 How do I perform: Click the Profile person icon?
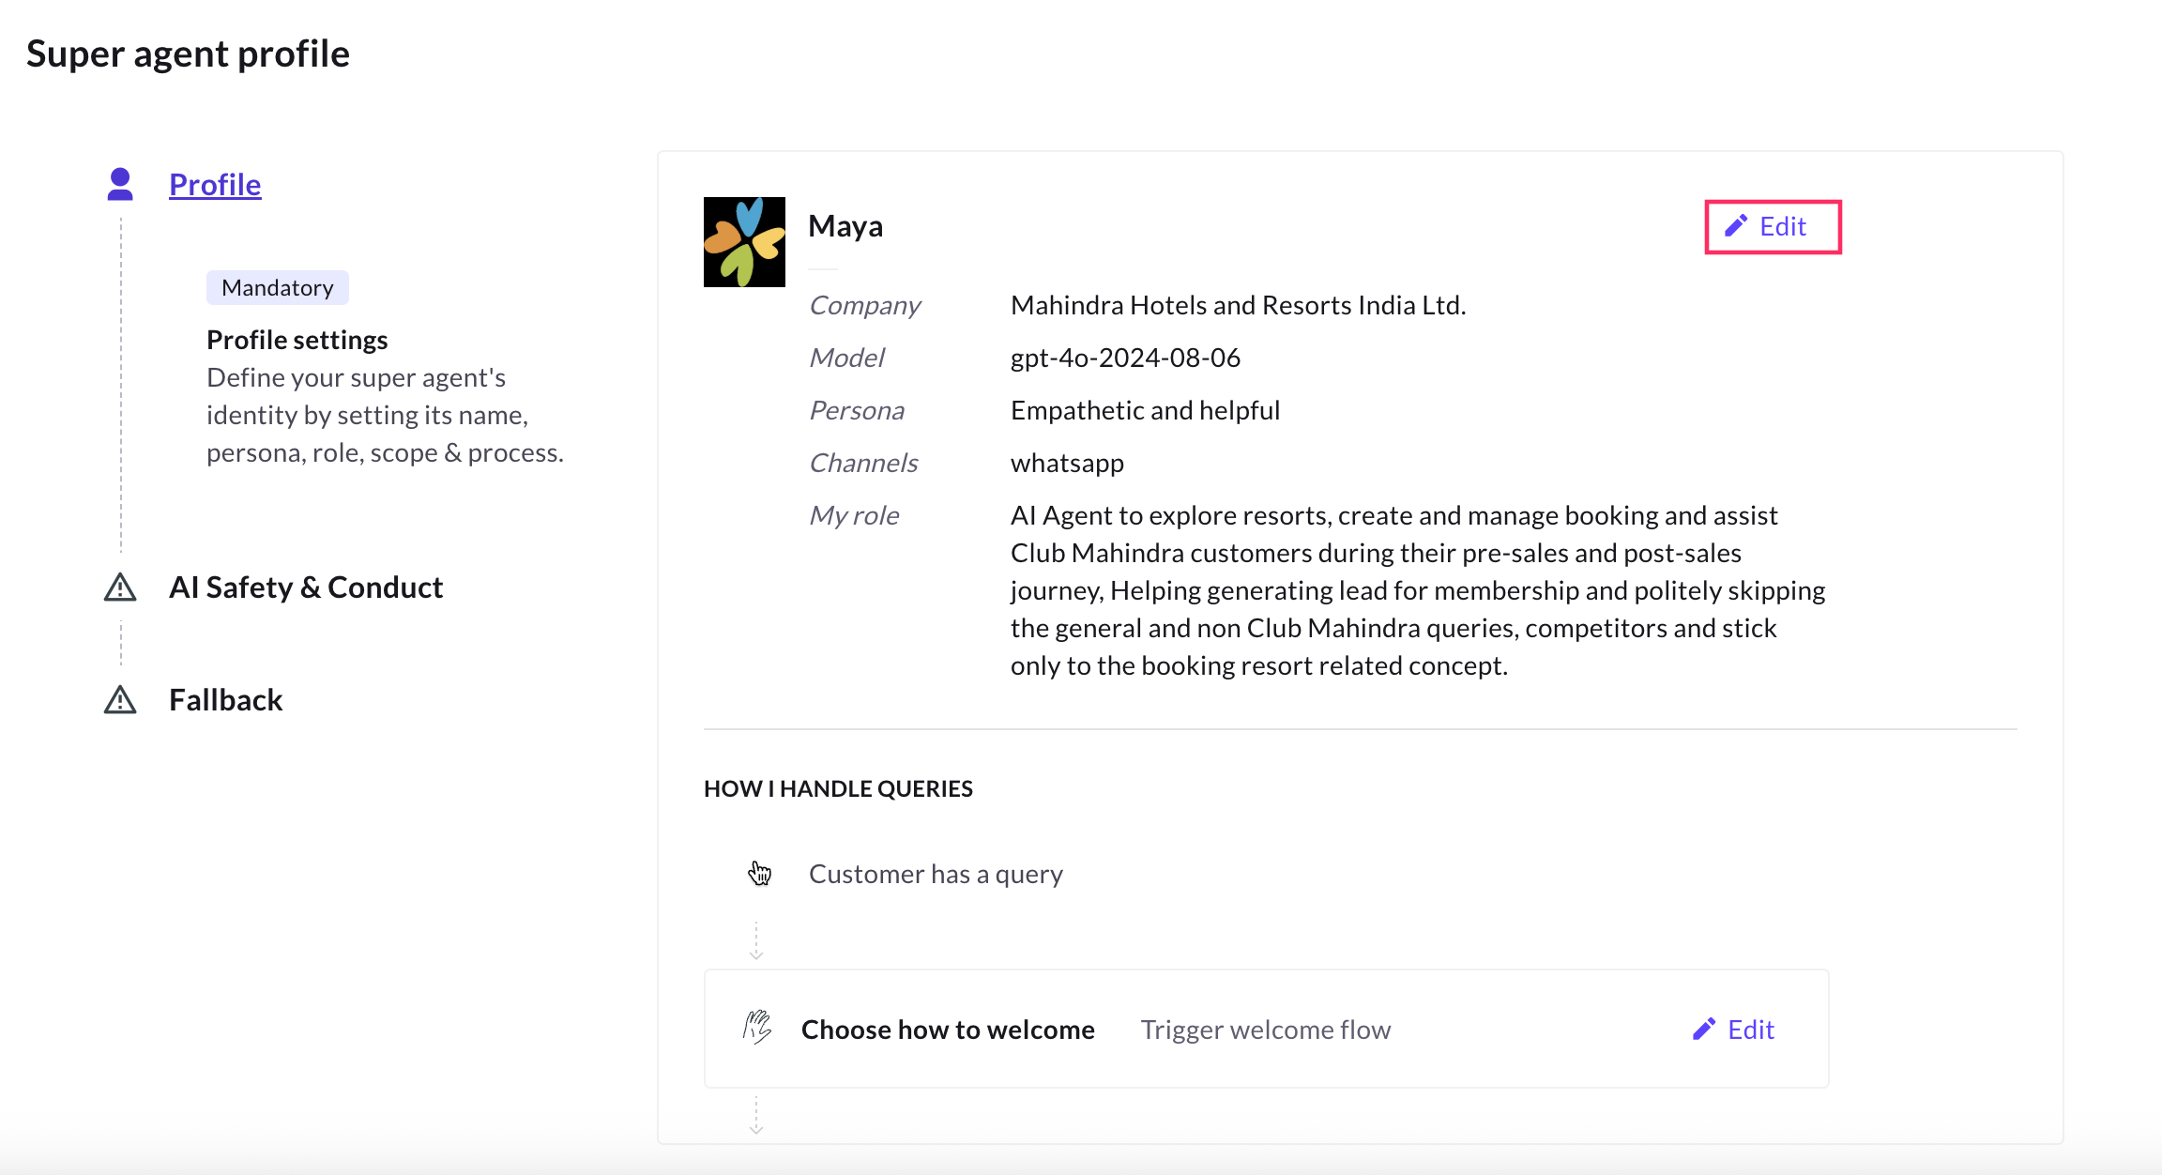coord(120,184)
